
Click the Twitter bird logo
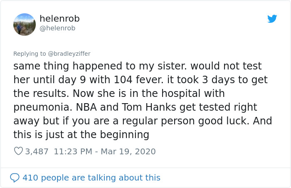[272, 19]
